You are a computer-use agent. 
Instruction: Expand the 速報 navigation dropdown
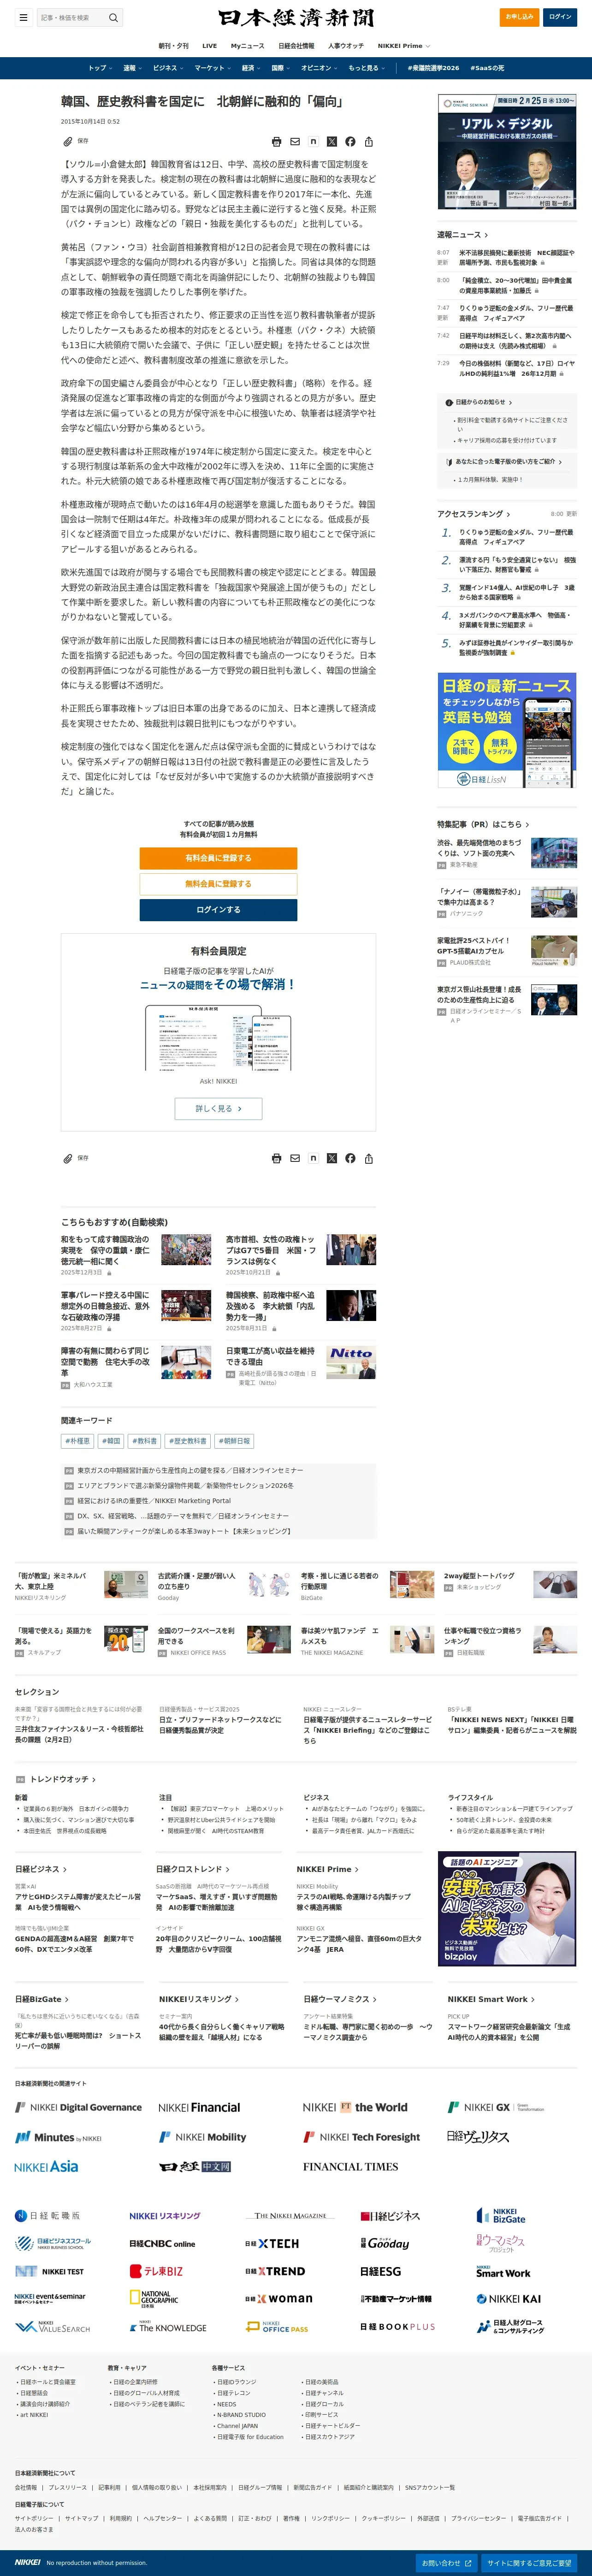[132, 68]
